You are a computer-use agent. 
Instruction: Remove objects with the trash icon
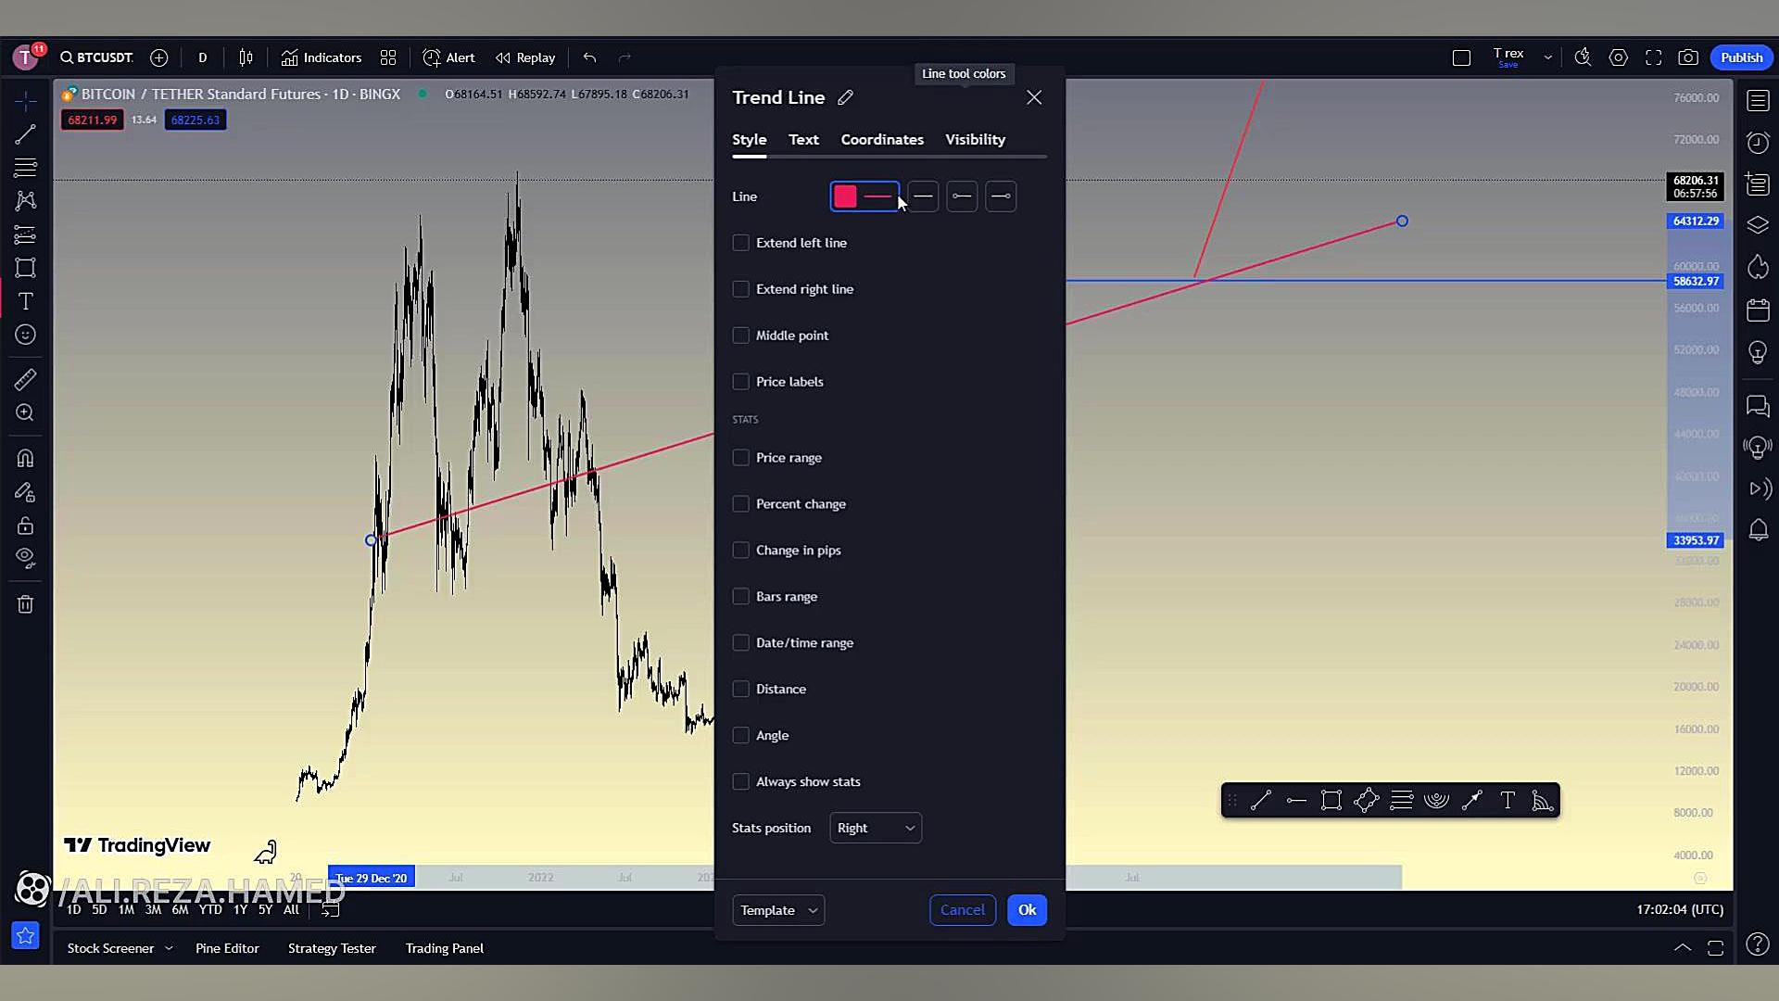(x=25, y=604)
